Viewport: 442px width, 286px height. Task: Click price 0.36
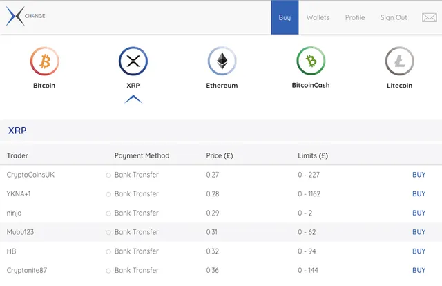pyautogui.click(x=213, y=271)
